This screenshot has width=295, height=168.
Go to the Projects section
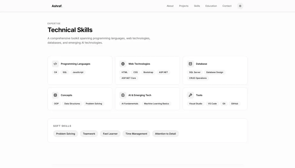(183, 6)
